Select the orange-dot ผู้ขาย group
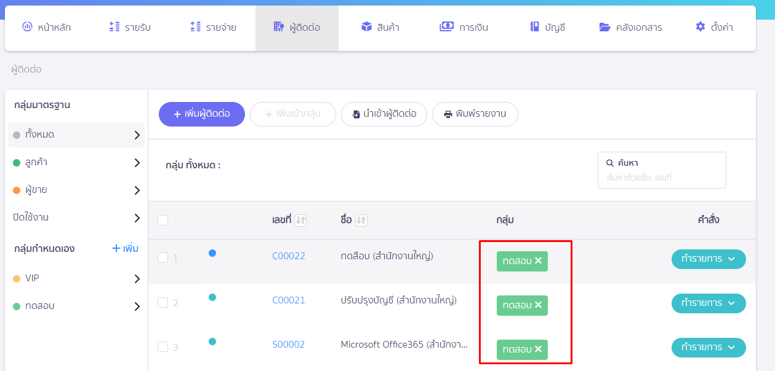 (x=36, y=190)
